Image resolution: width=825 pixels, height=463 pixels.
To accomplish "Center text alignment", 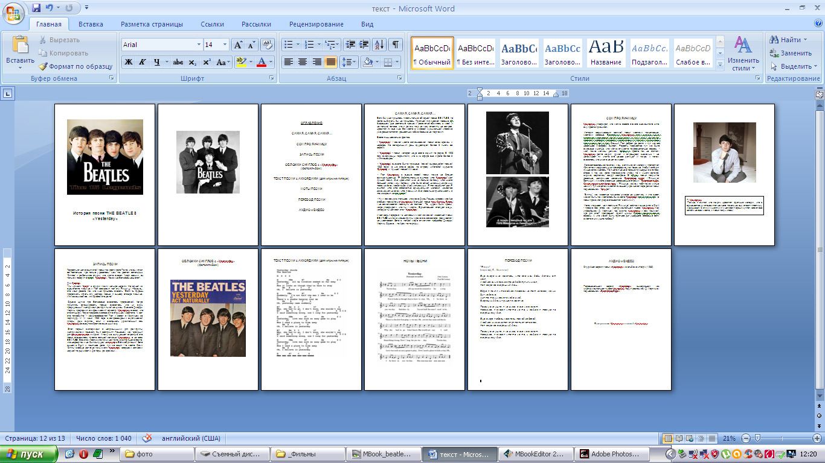I will pos(303,62).
